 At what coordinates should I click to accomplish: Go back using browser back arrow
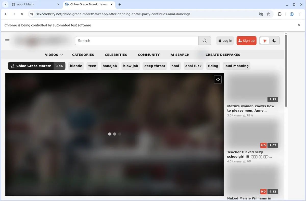(6, 14)
